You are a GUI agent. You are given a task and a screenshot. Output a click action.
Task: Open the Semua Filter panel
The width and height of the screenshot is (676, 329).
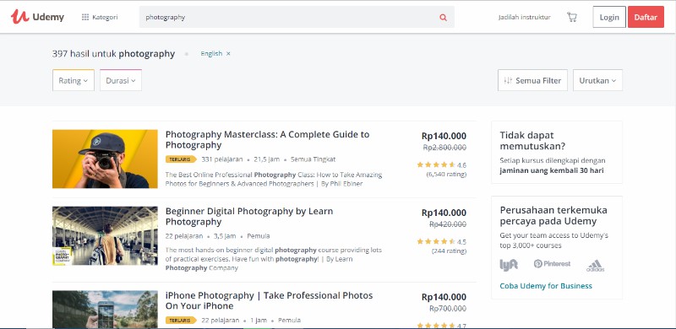point(532,80)
